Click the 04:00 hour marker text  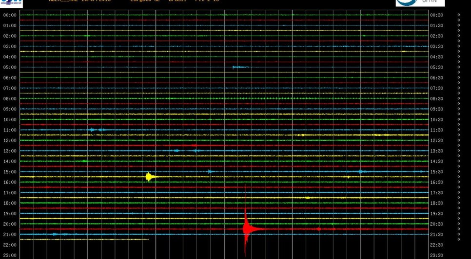10,57
